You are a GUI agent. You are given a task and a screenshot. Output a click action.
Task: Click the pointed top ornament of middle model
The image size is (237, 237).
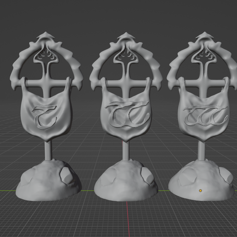[x=126, y=36]
